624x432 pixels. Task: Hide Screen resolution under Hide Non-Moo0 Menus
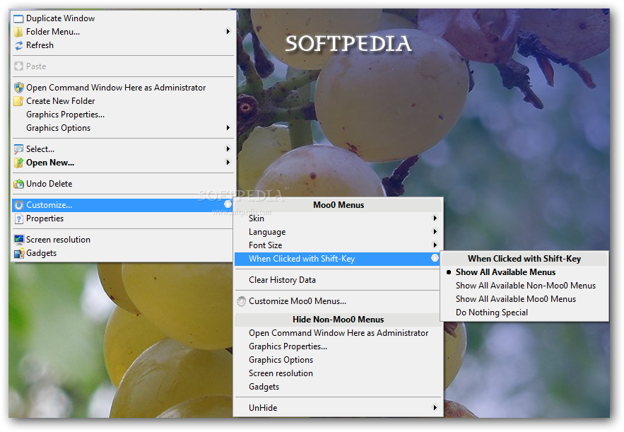tap(339, 373)
